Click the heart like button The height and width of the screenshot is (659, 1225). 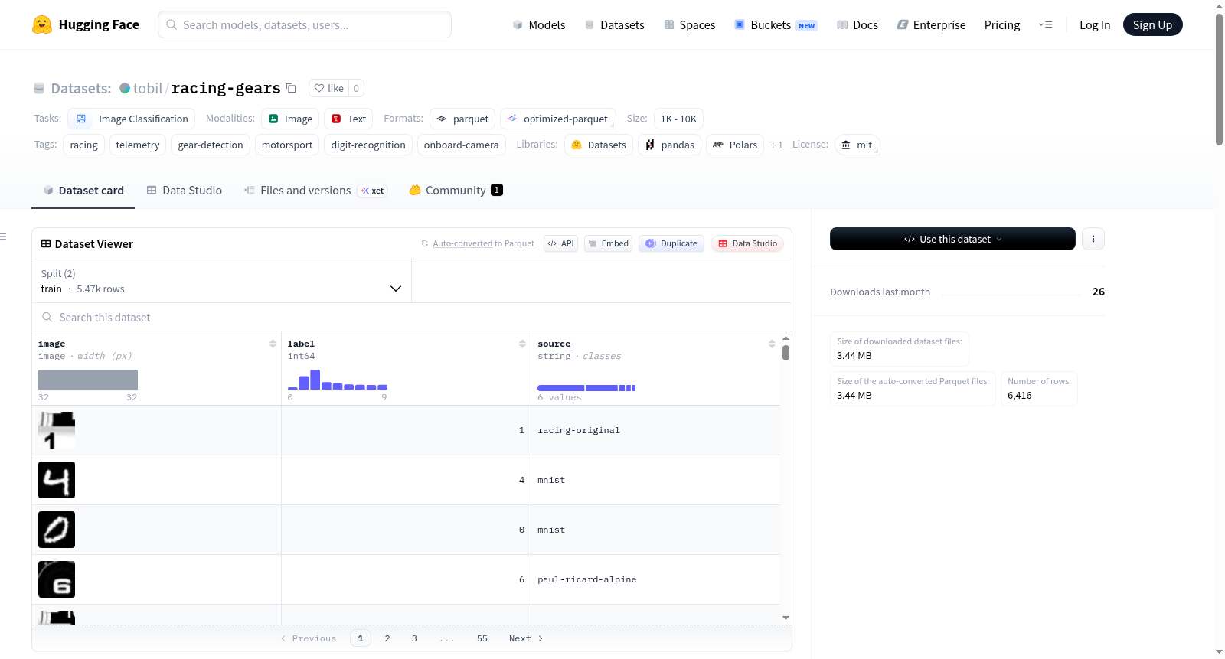coord(329,88)
